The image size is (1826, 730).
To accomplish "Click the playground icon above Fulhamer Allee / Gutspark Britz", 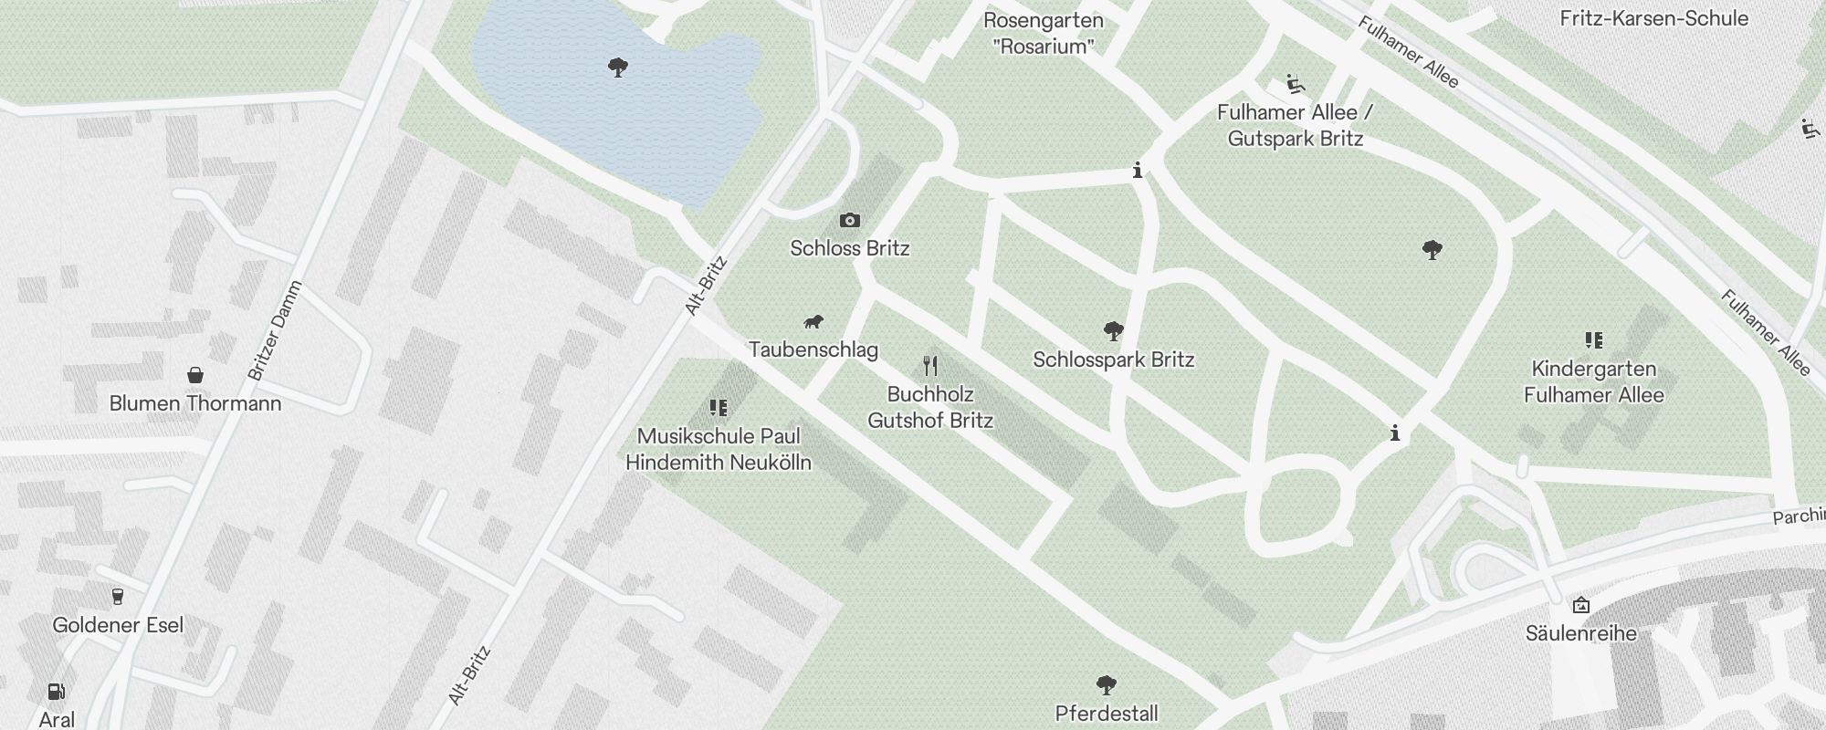I will [x=1295, y=84].
